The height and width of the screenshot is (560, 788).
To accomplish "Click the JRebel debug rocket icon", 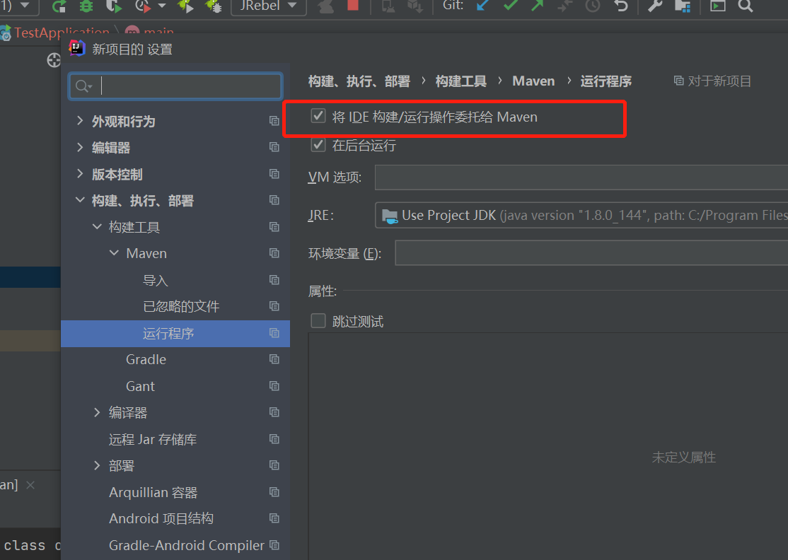I will pyautogui.click(x=213, y=6).
